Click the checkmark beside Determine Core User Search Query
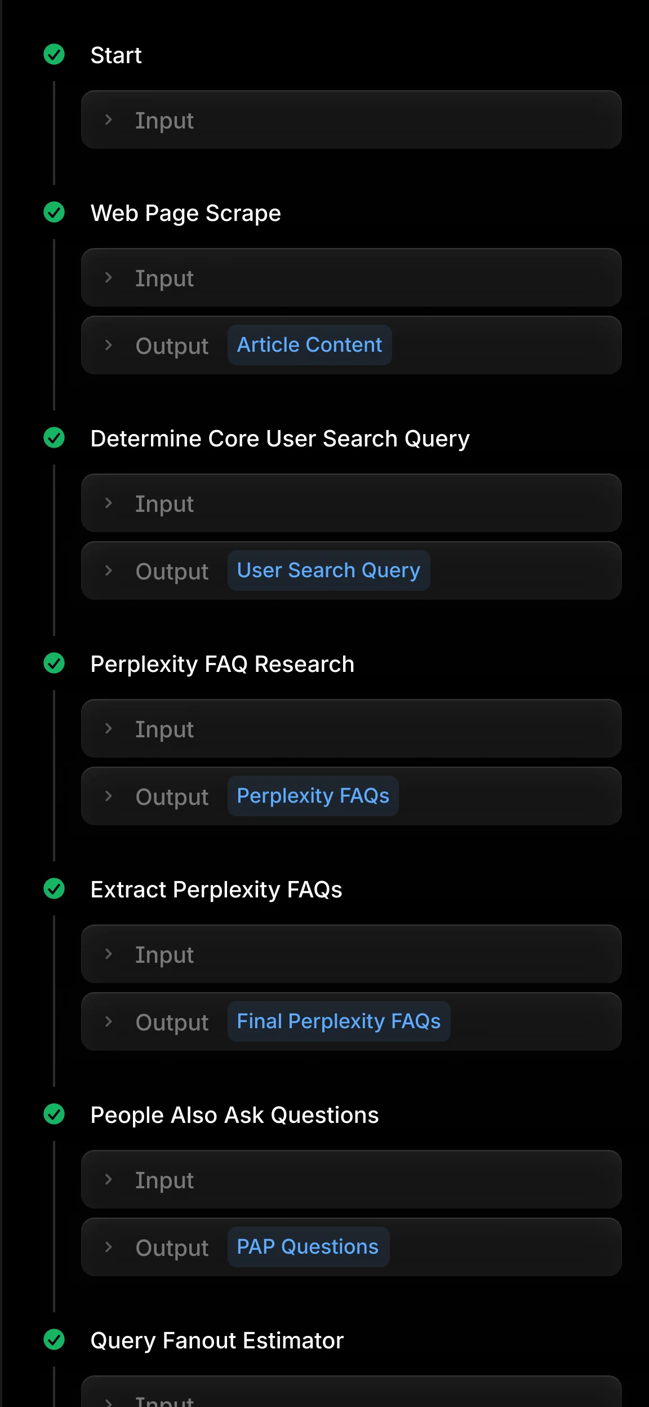Screen dimensions: 649x1407 coord(54,439)
